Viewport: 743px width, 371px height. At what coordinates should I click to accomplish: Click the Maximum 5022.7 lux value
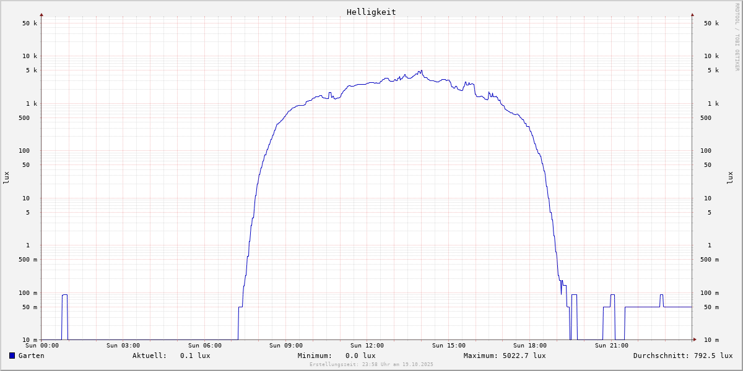504,356
